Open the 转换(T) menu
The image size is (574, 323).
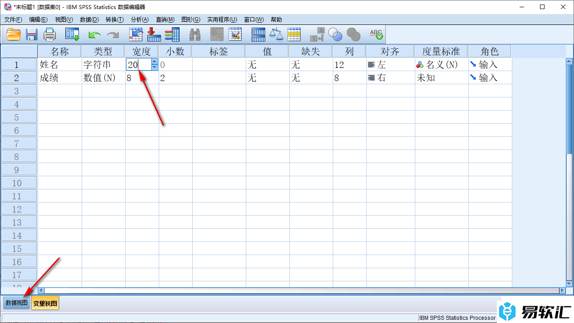point(115,19)
